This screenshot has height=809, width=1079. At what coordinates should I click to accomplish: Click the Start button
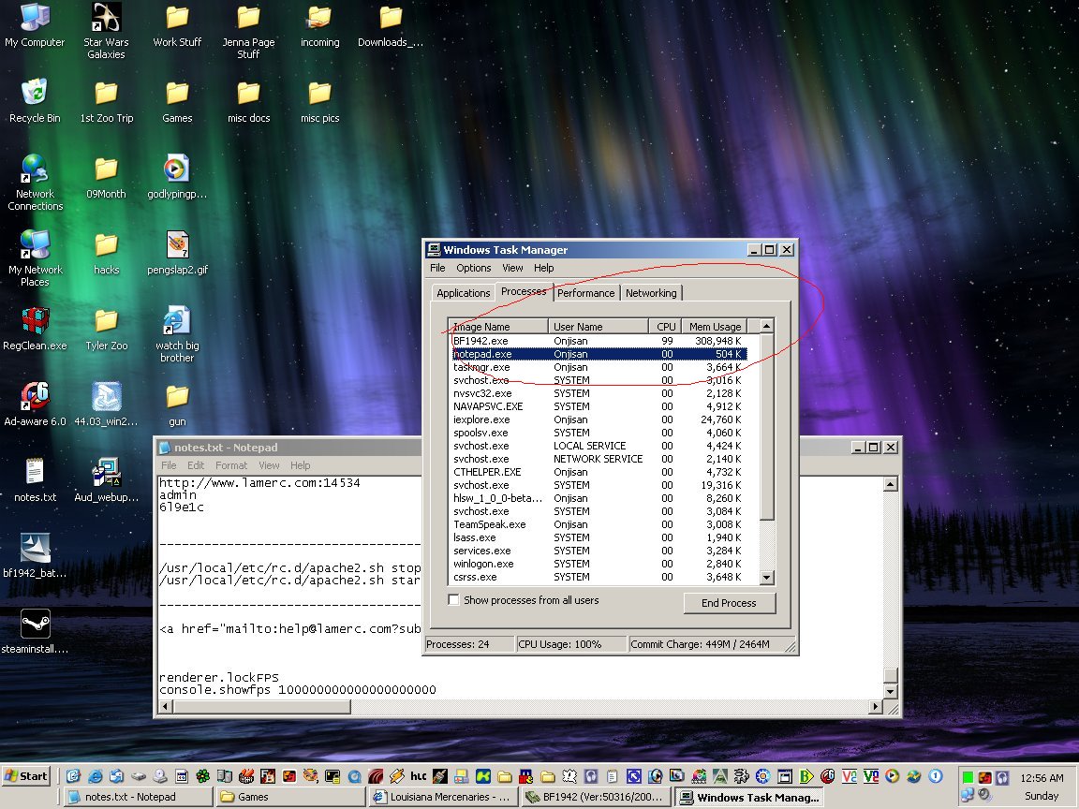(x=26, y=775)
